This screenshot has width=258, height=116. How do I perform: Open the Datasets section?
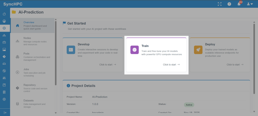[x=32, y=103]
